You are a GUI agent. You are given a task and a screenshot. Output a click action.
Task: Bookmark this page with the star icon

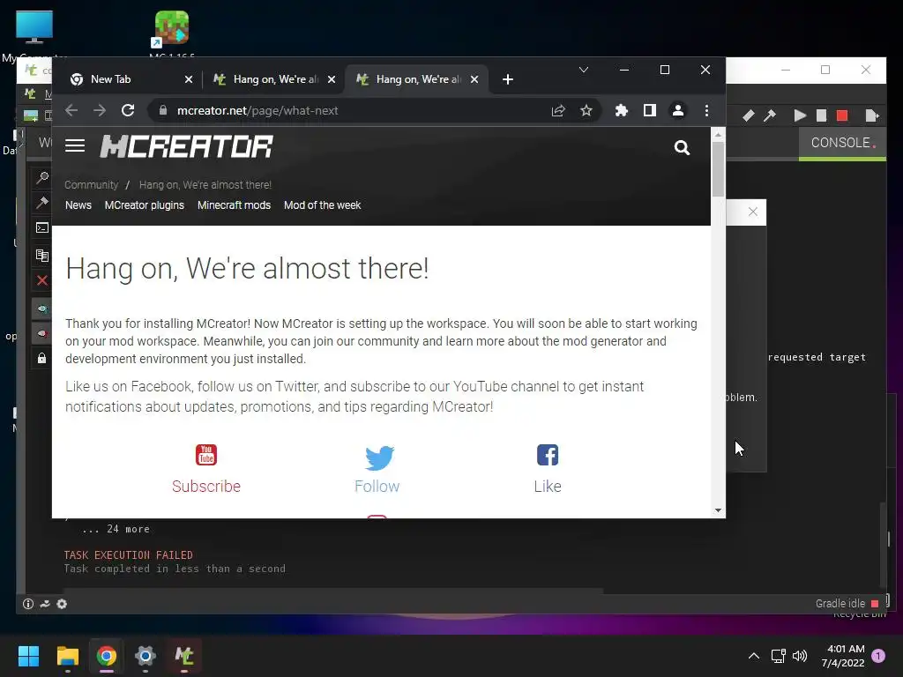pyautogui.click(x=586, y=110)
